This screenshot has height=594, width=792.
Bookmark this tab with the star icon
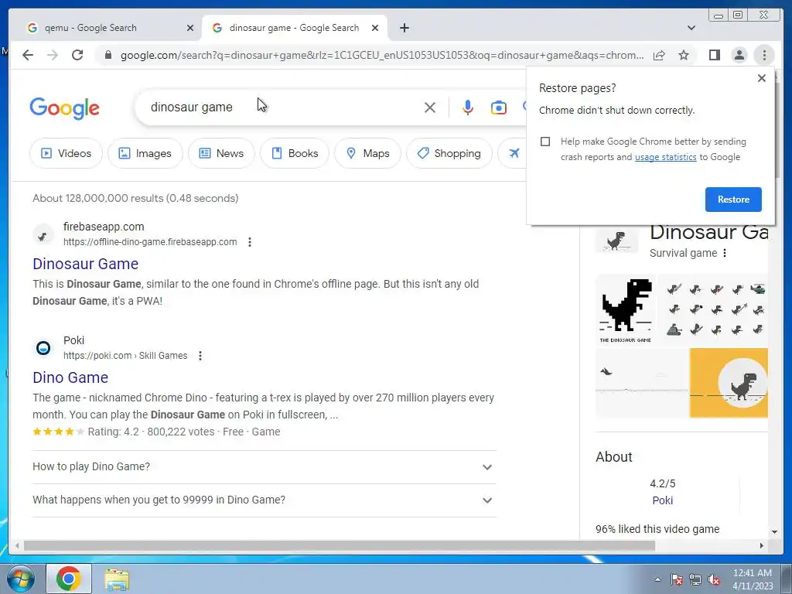[684, 55]
